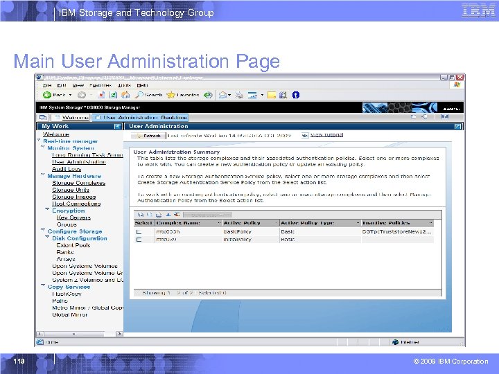Image resolution: width=499 pixels, height=374 pixels.
Task: Open Long Running Task Summary link
Action: 87,155
